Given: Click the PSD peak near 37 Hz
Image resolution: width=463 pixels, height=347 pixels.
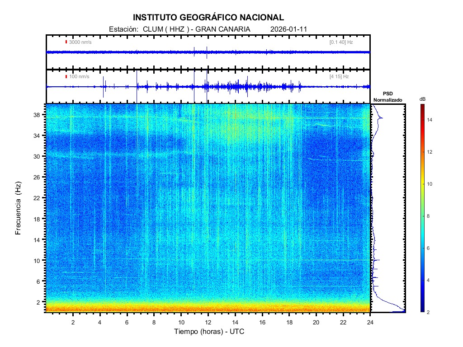Looking at the screenshot, I should pos(381,118).
